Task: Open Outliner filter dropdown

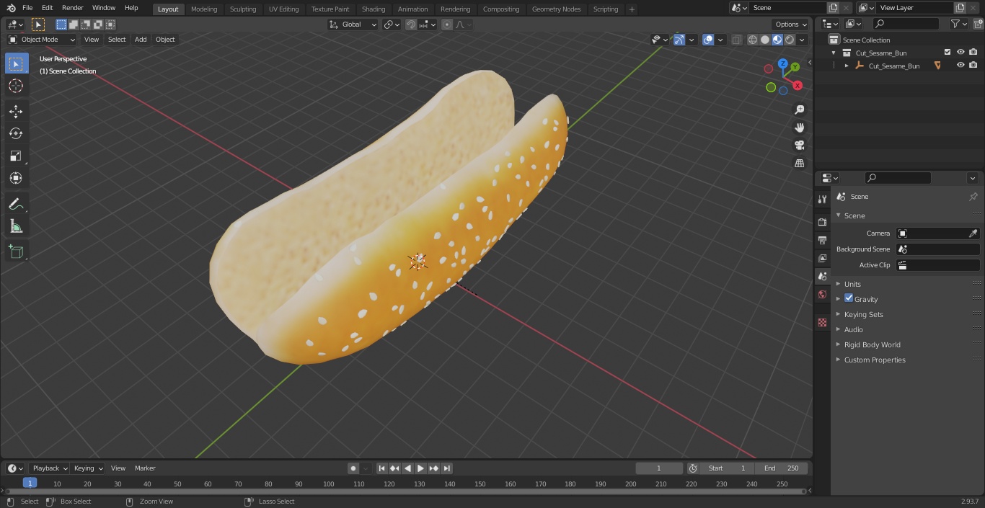Action: point(959,24)
